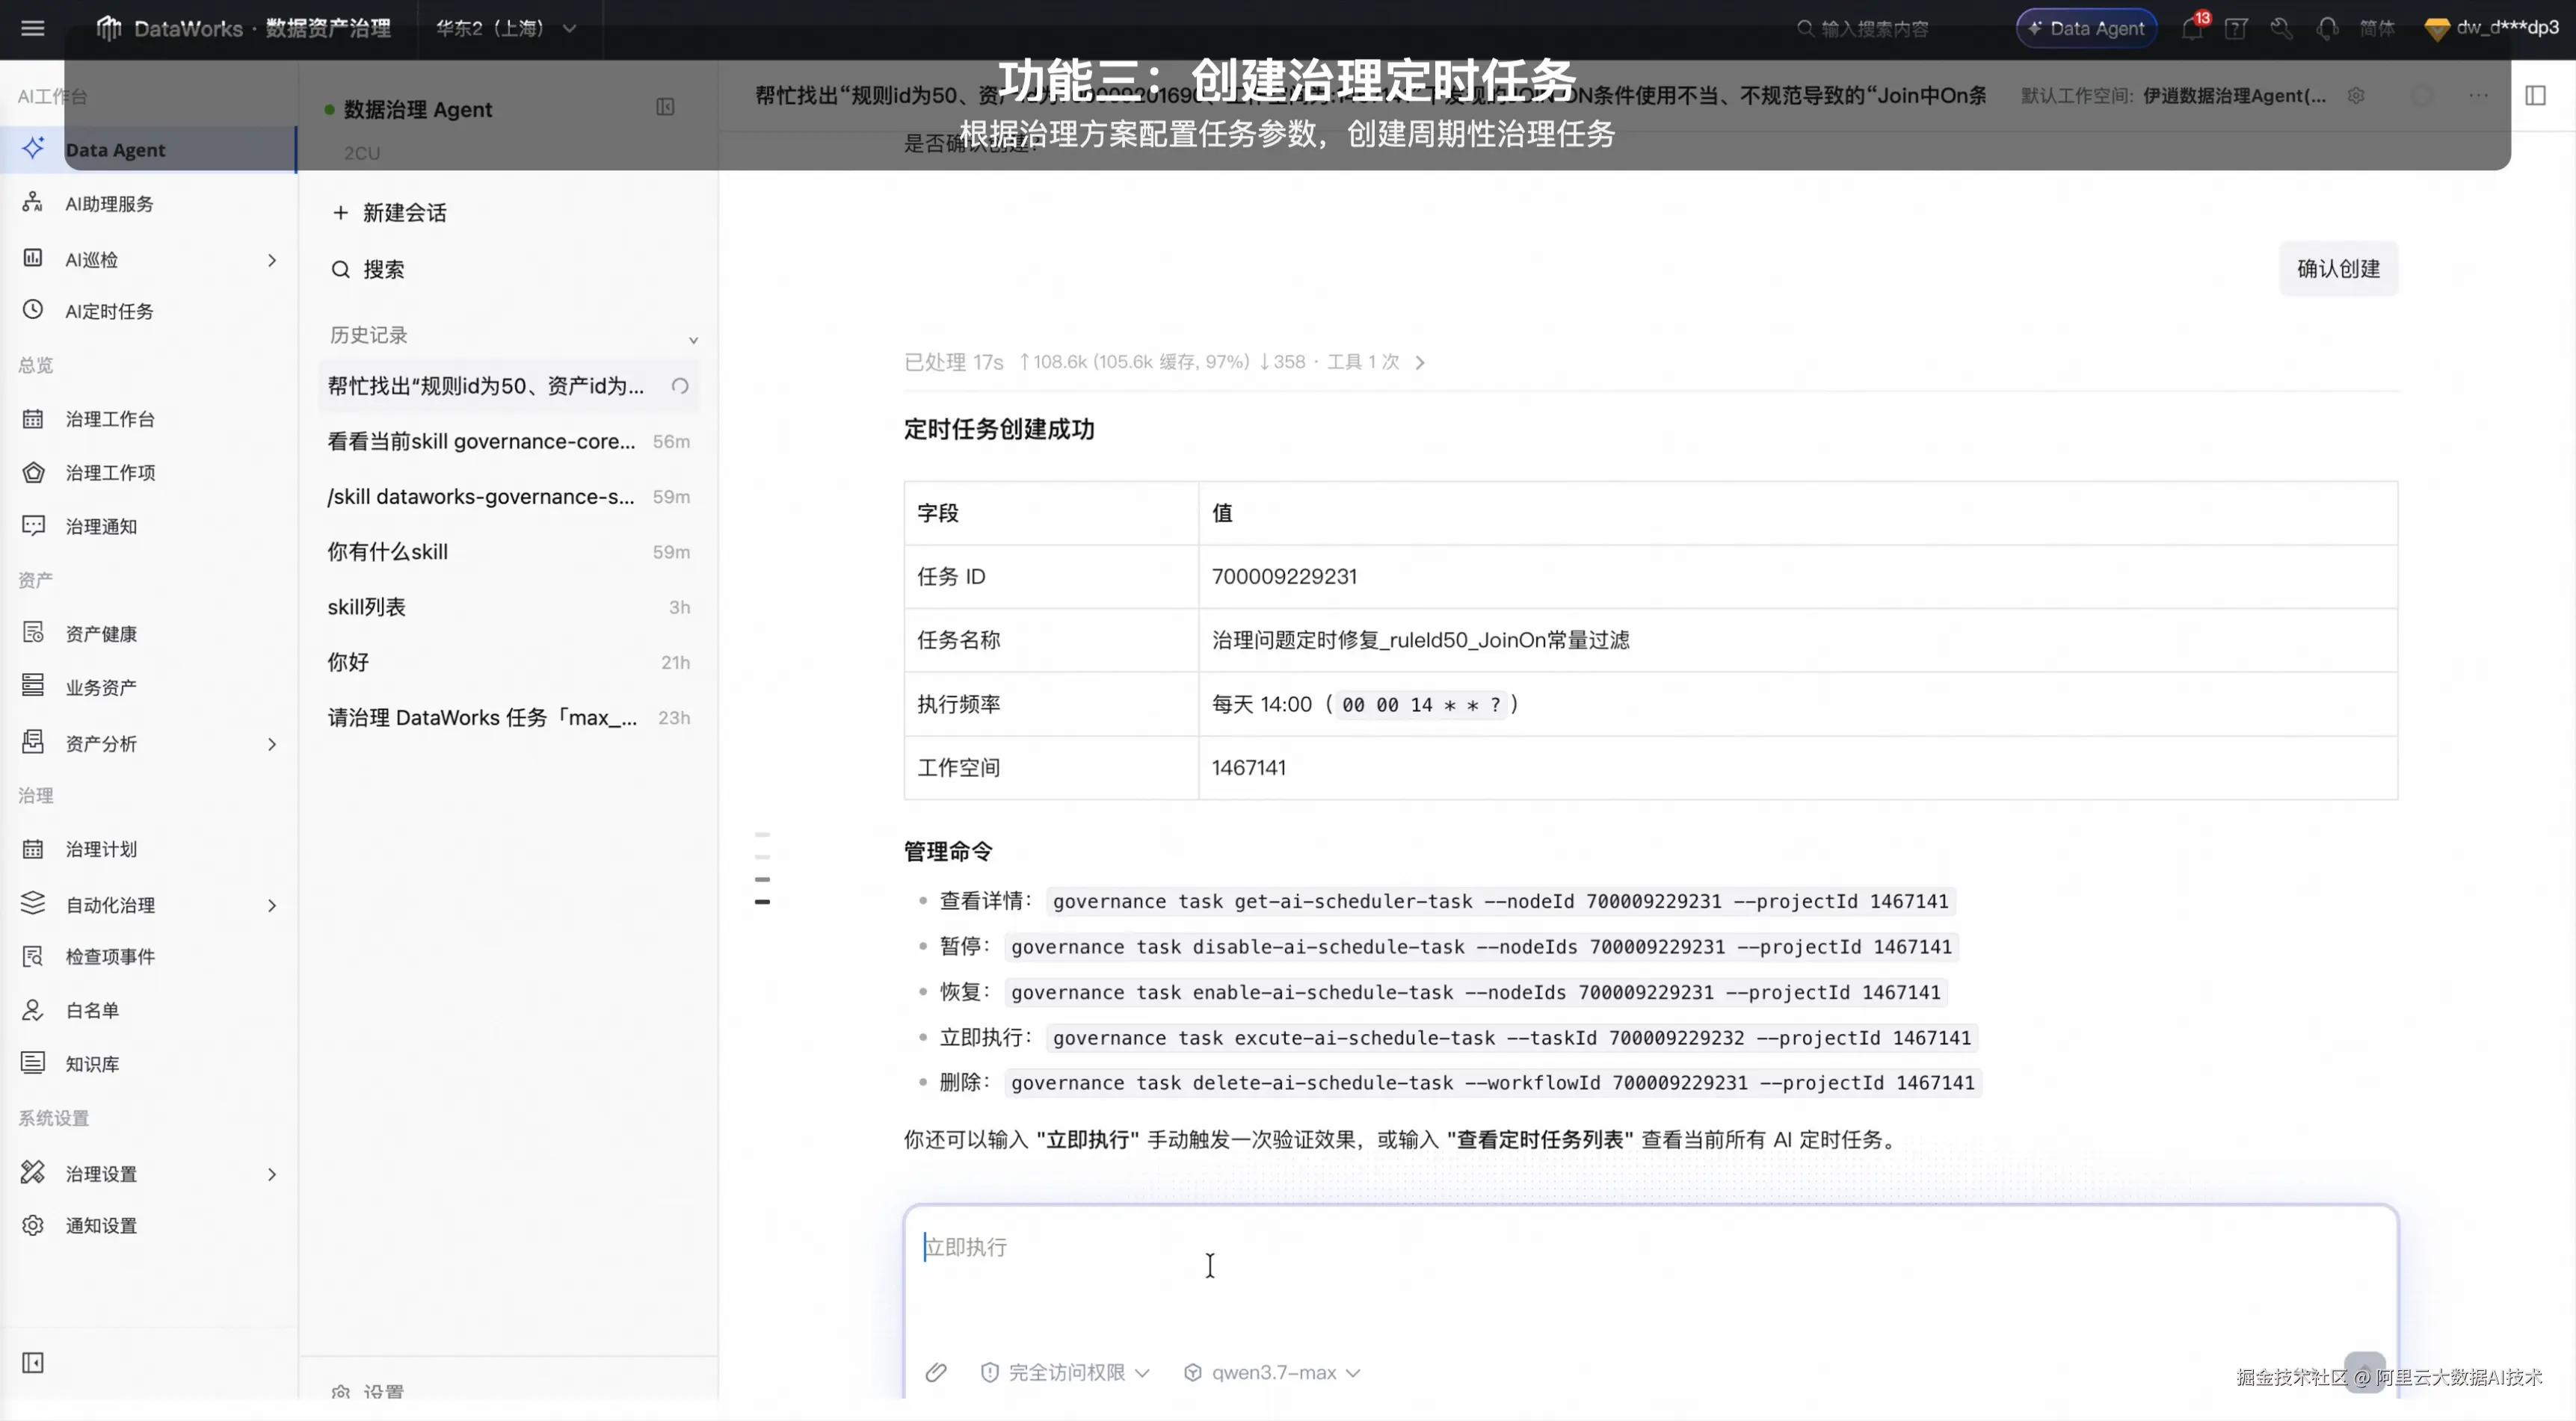Collapse the left sidebar with bottom icon
Image resolution: width=2576 pixels, height=1421 pixels.
33,1363
